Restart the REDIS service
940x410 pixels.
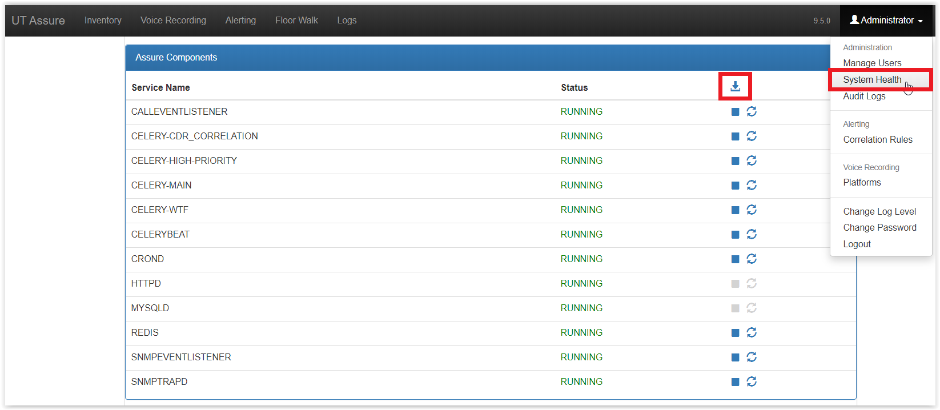click(x=752, y=332)
